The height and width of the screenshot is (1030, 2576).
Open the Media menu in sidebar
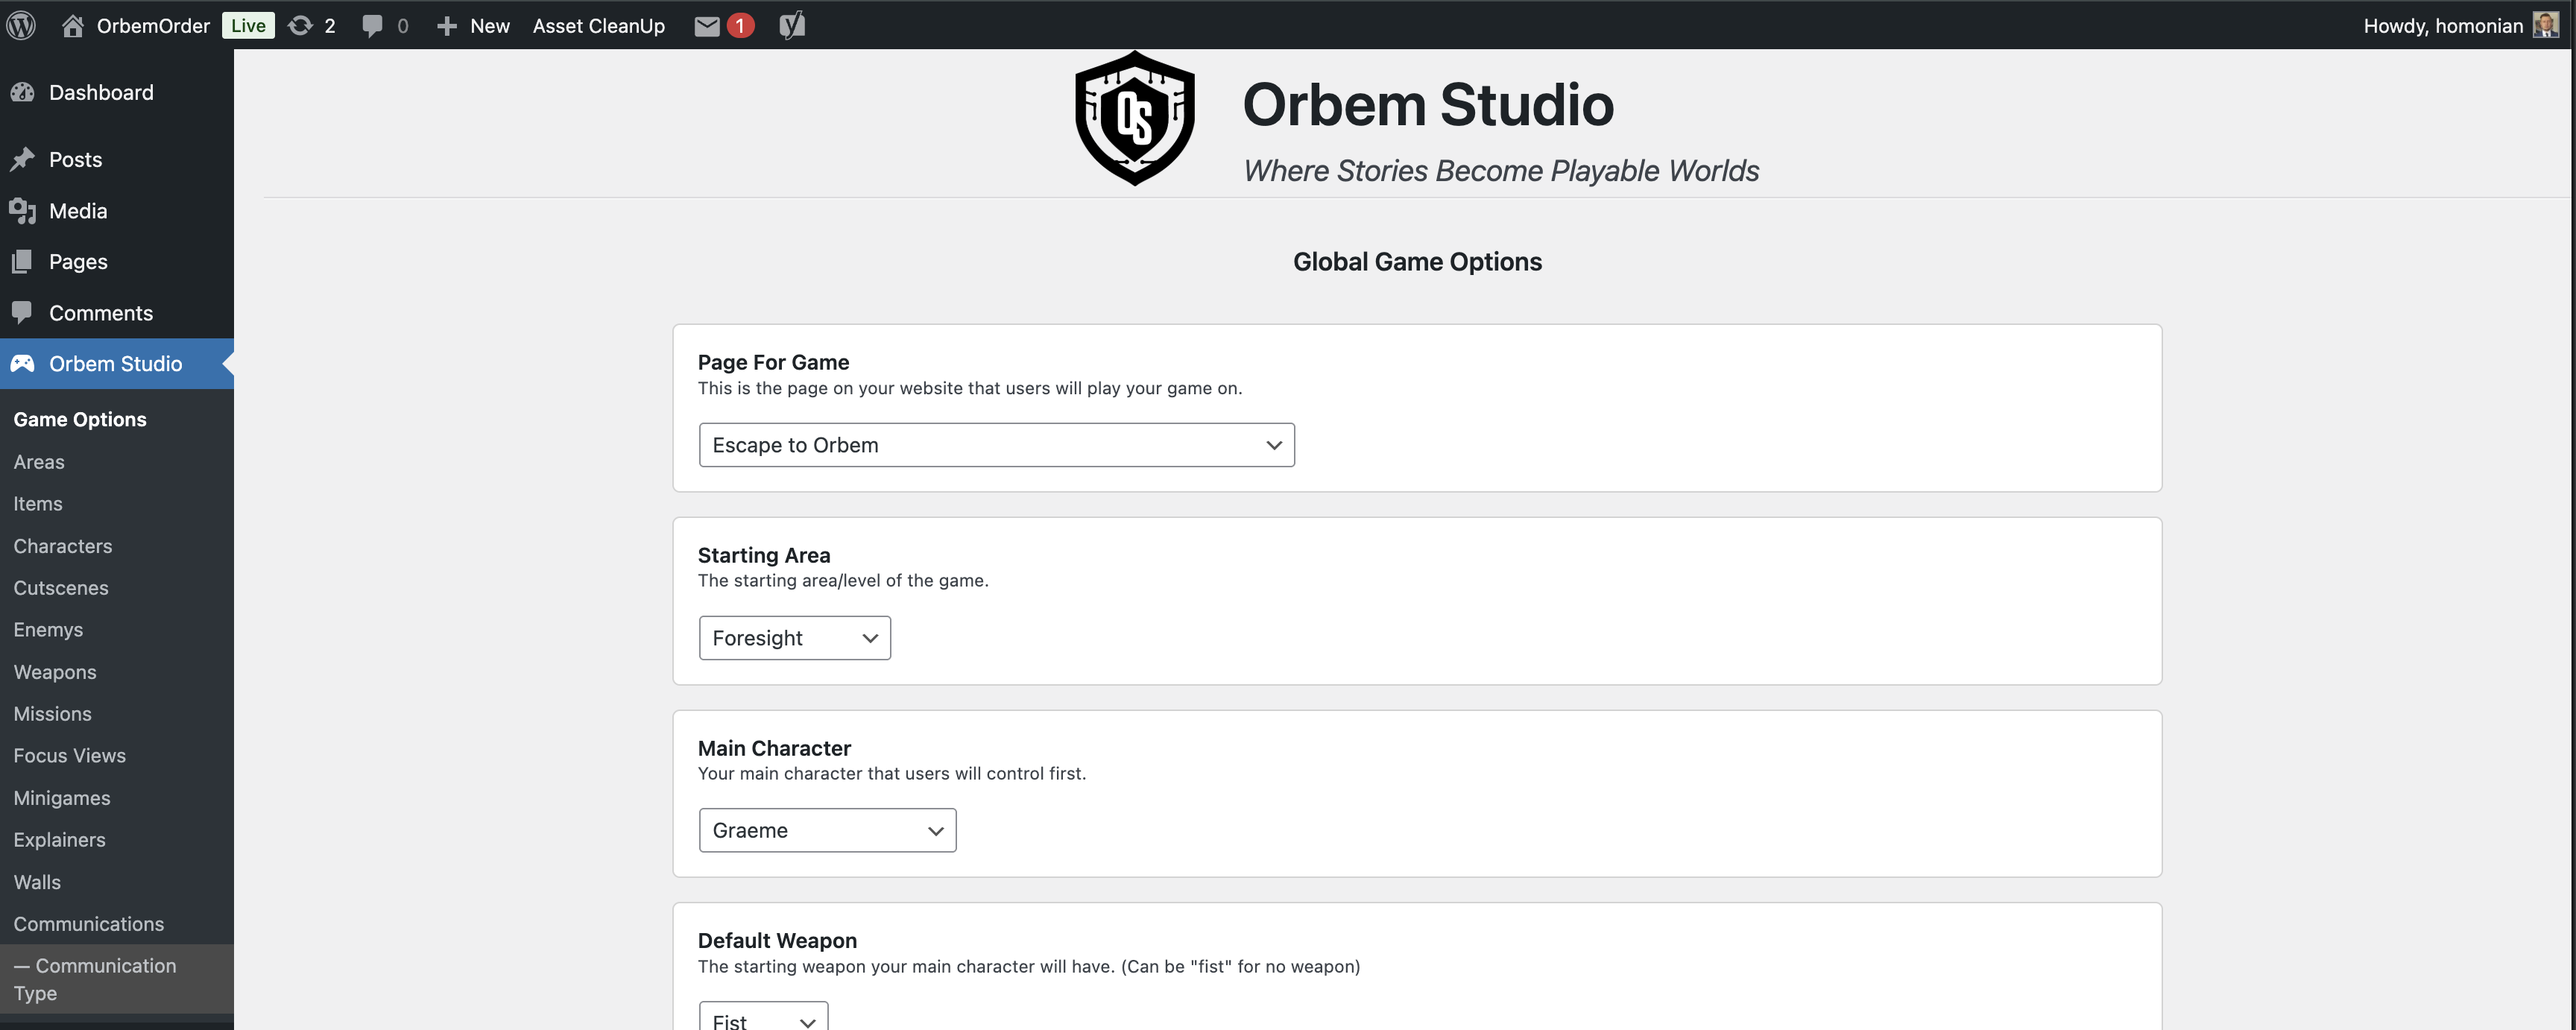[78, 211]
